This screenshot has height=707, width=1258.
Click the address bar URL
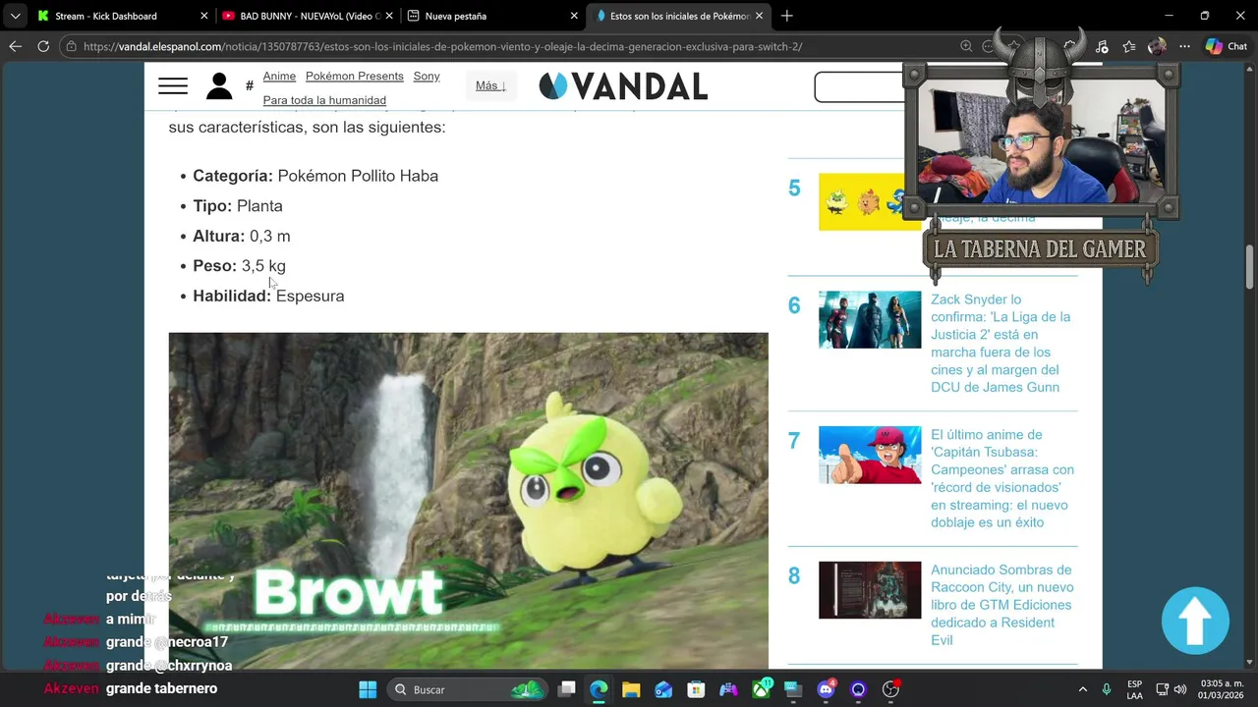(x=442, y=46)
